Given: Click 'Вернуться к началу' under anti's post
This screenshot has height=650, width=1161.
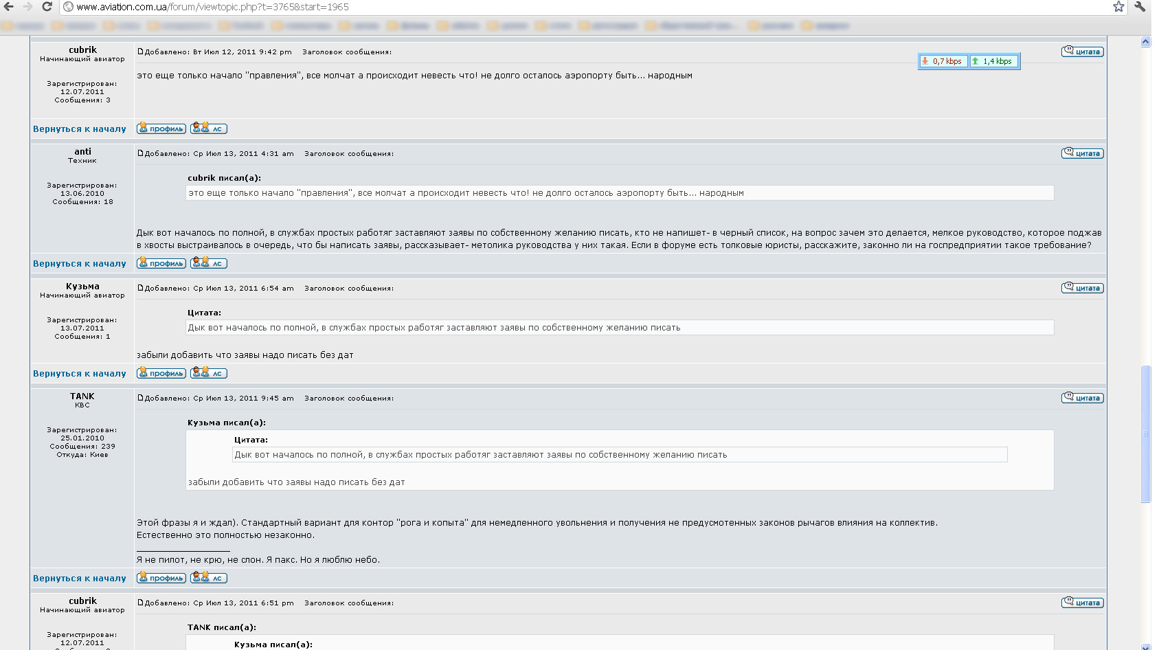Looking at the screenshot, I should tap(80, 264).
